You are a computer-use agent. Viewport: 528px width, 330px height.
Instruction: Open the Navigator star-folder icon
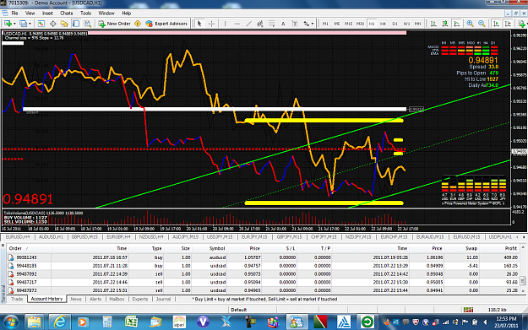click(x=64, y=24)
